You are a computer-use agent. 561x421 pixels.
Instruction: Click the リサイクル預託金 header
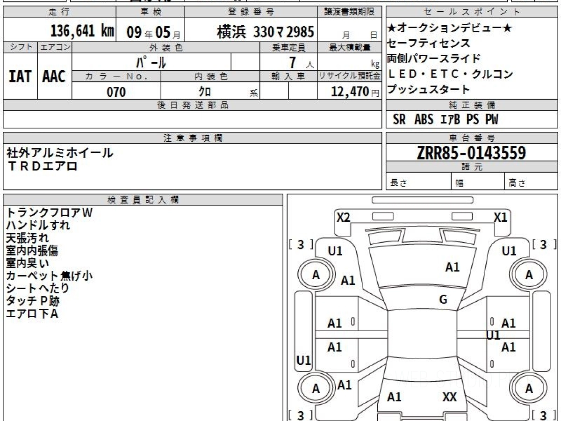(350, 76)
